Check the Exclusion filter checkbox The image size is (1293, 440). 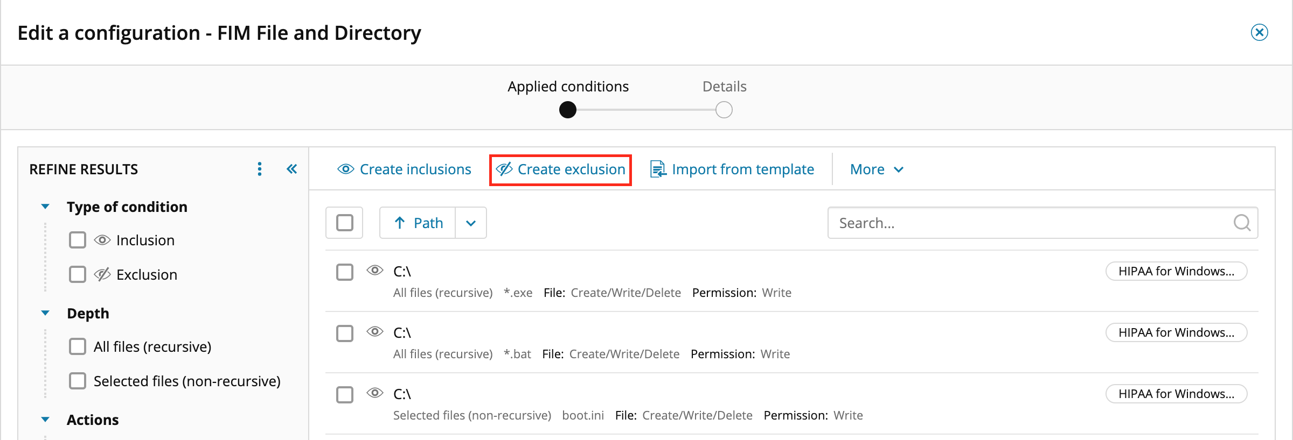(78, 274)
